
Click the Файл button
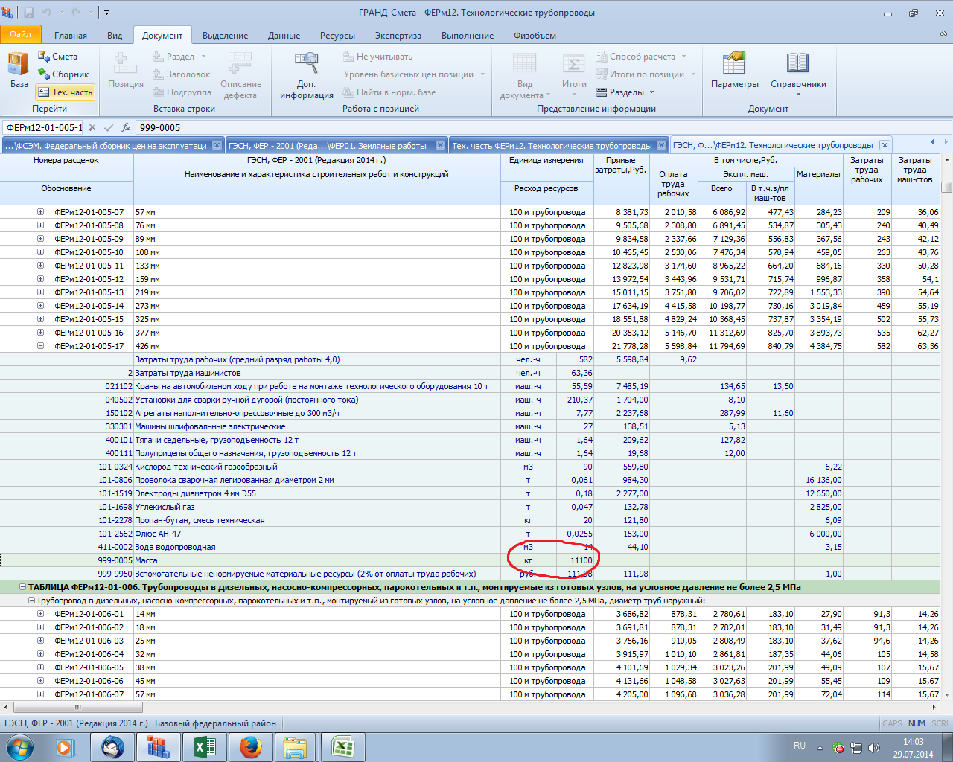[x=21, y=34]
